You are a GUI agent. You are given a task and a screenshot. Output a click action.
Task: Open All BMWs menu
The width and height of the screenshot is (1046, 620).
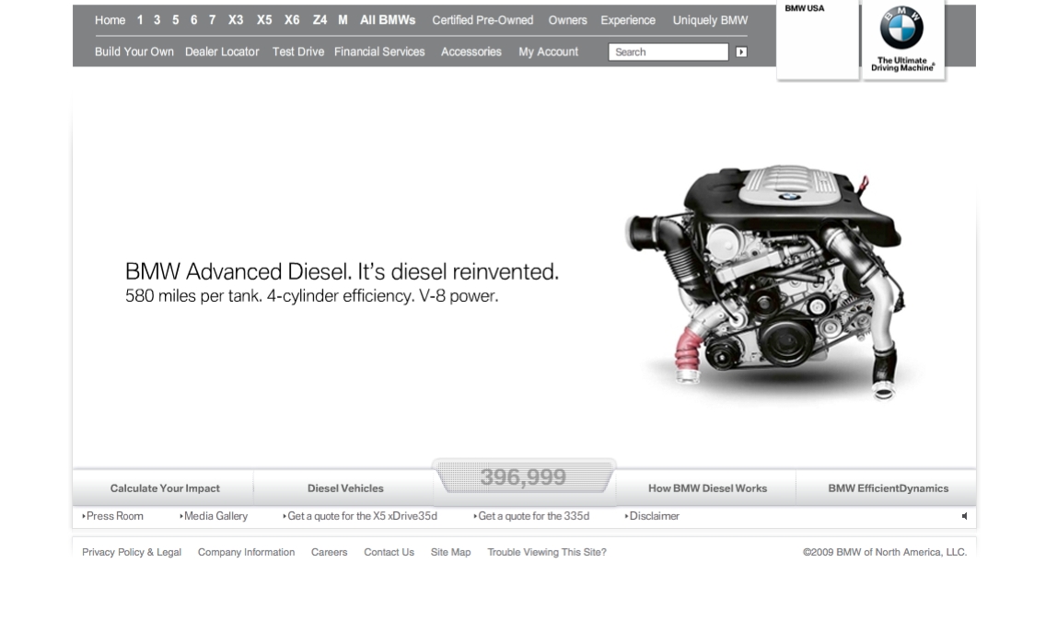click(388, 20)
